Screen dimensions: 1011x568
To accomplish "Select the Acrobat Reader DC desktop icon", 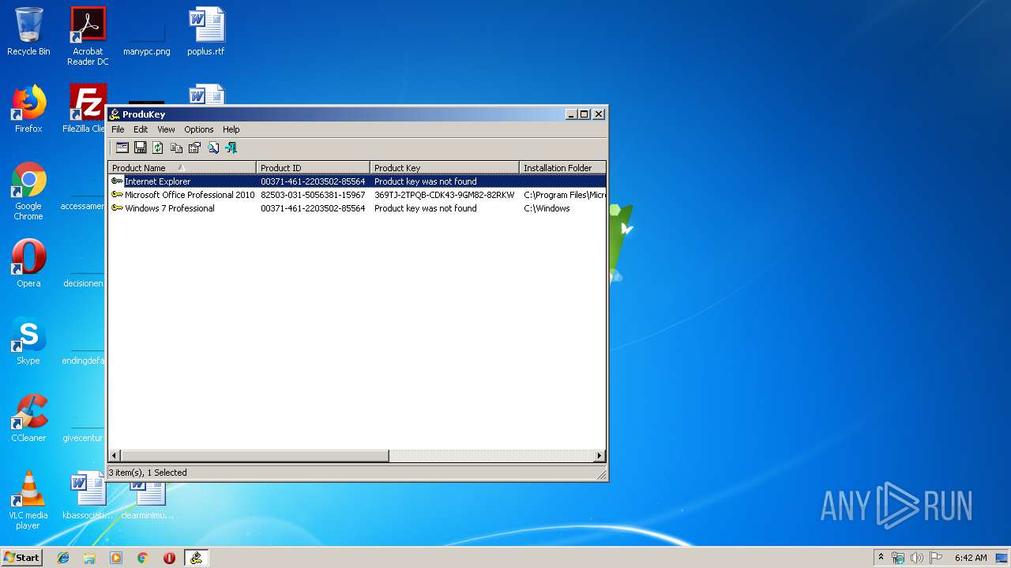I will click(x=88, y=36).
